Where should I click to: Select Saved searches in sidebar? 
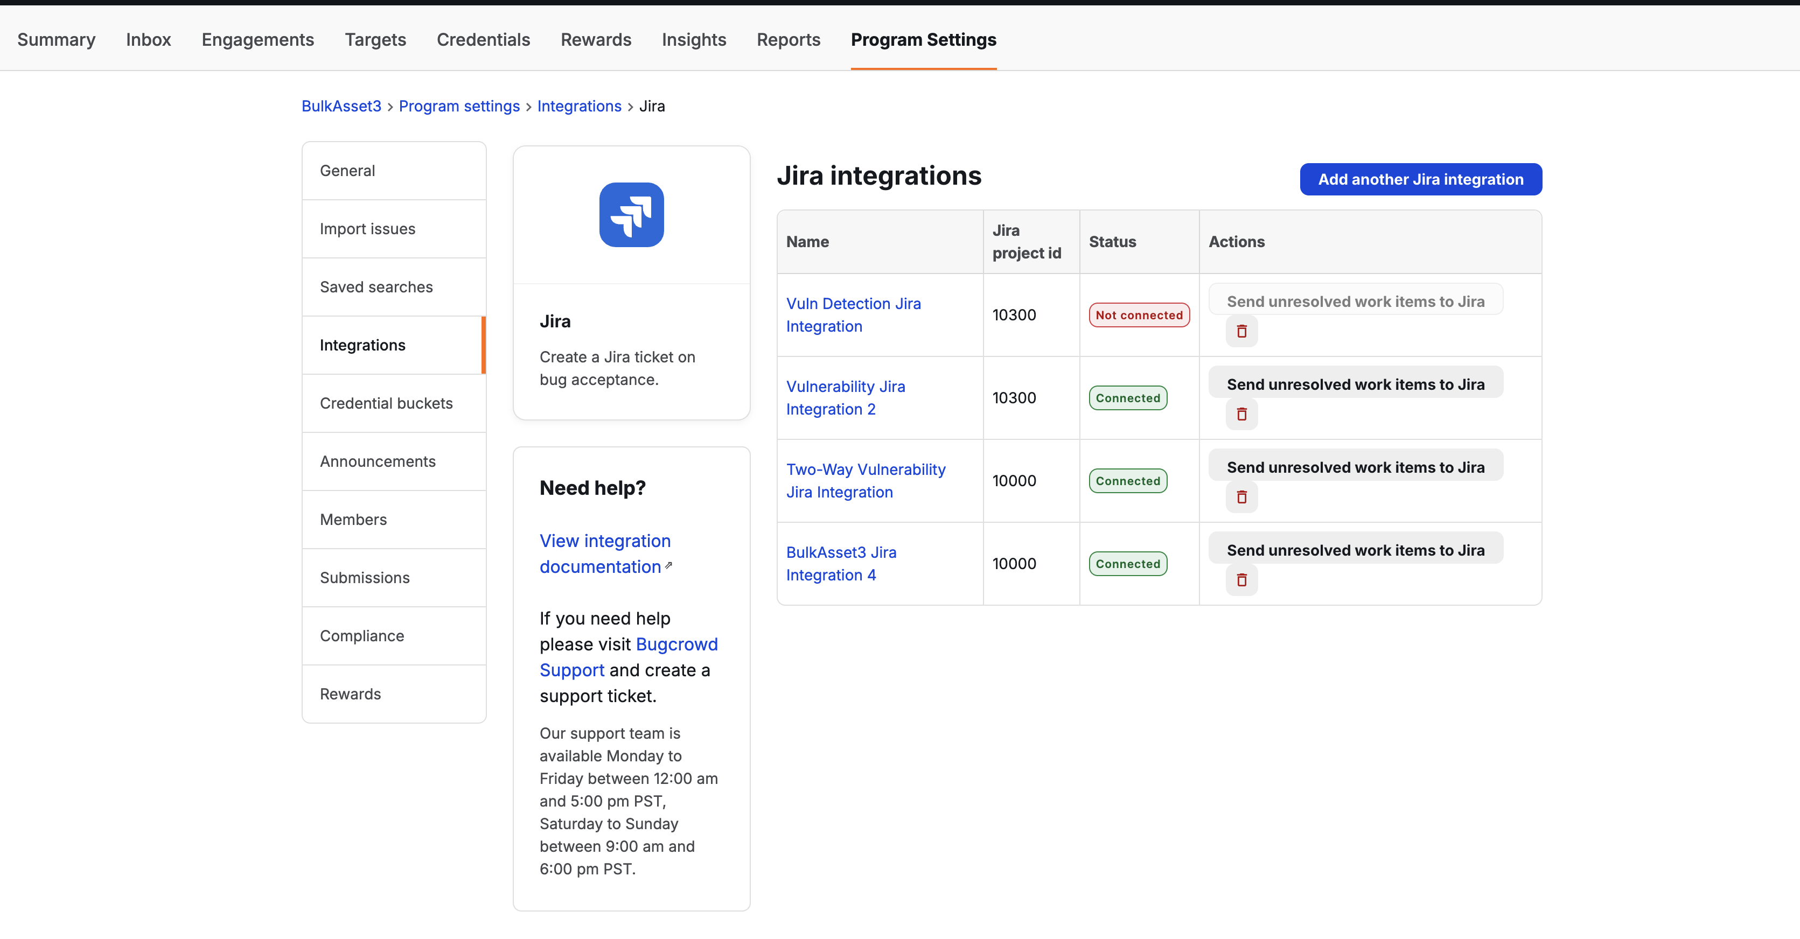click(394, 287)
